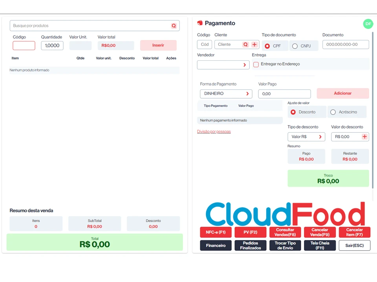Enable the Entregar no Endereço checkbox

(256, 64)
